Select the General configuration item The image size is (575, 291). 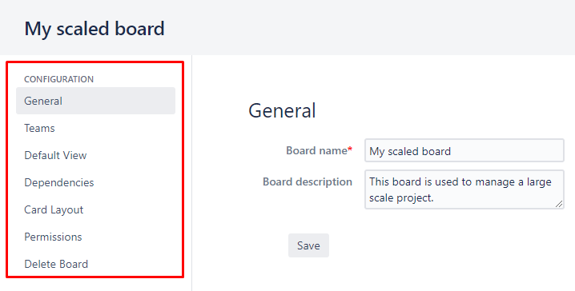pos(95,101)
